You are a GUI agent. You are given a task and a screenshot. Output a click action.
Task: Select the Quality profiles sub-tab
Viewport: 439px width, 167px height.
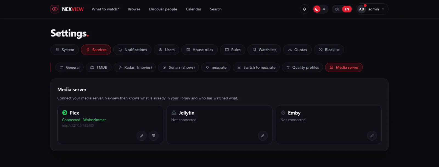coord(302,67)
